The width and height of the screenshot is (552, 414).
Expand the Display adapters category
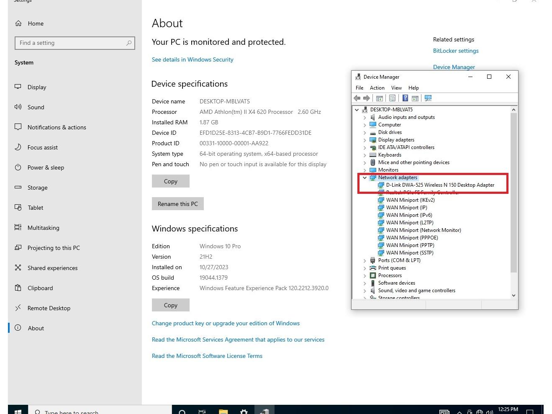click(365, 140)
